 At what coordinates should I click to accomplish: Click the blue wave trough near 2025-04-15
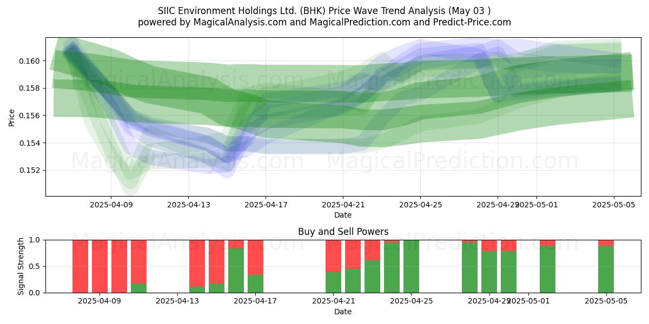(x=226, y=160)
